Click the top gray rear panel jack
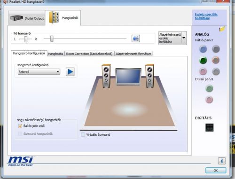235x179 pixels. pos(216,49)
